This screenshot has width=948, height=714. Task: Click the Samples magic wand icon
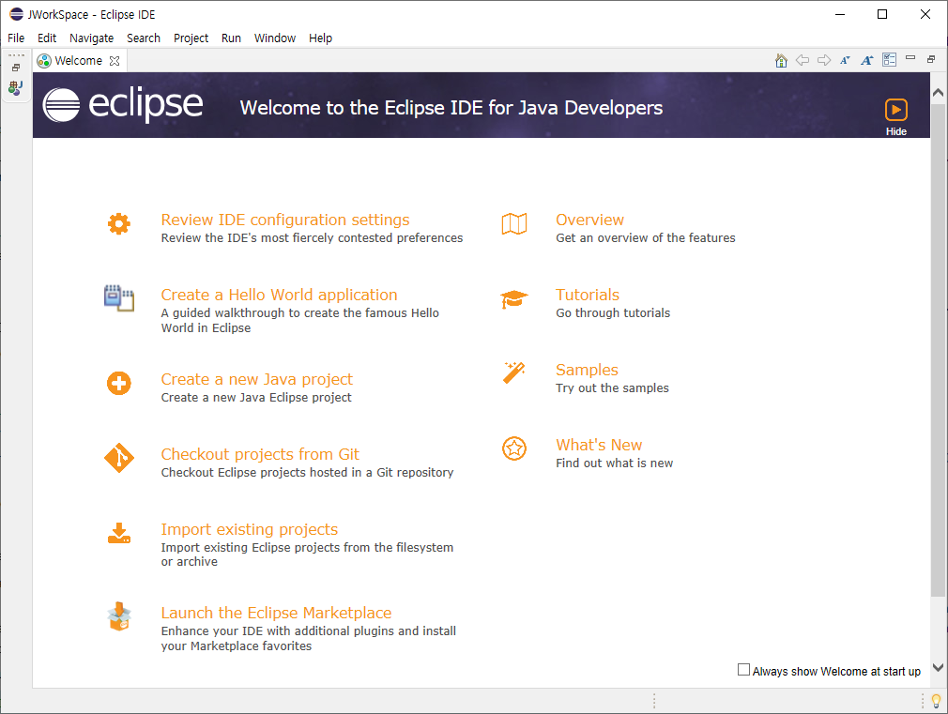pos(514,373)
